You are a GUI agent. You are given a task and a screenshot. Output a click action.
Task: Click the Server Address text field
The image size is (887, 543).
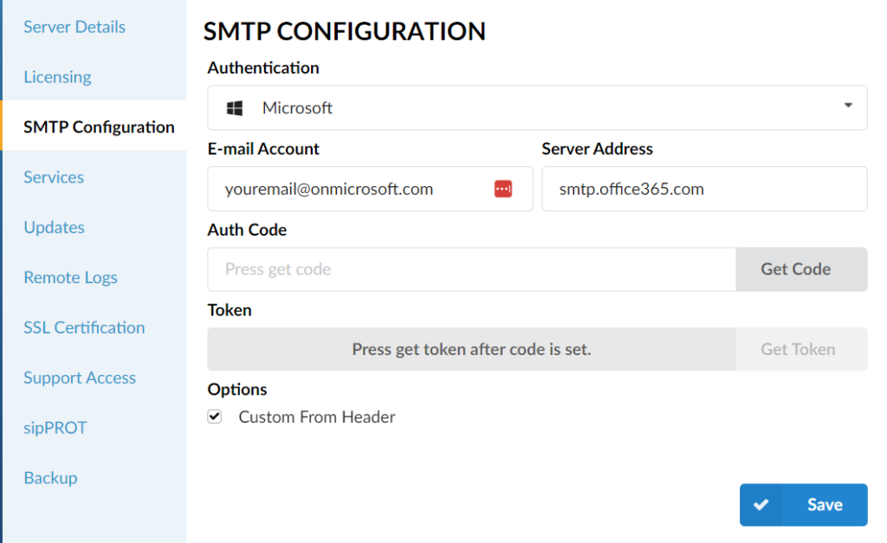(x=704, y=189)
